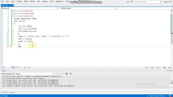Screen dimensions: 173x97
Task: Open the Tools menu
Action: [x=52, y=1]
